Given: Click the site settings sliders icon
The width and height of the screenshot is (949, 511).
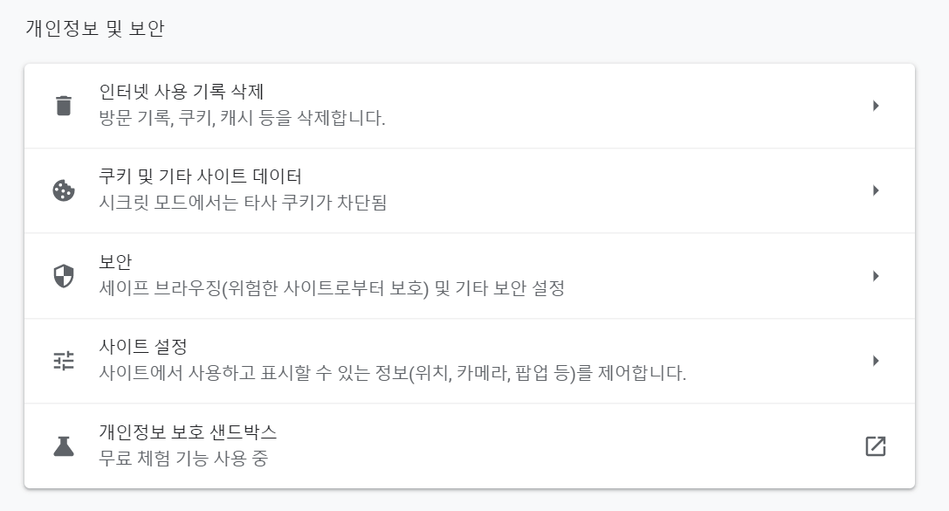Looking at the screenshot, I should click(64, 361).
